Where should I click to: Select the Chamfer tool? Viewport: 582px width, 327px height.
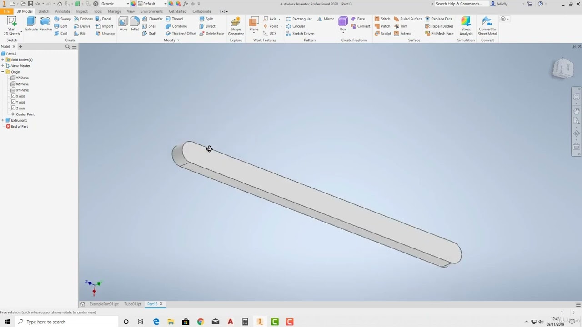[152, 19]
